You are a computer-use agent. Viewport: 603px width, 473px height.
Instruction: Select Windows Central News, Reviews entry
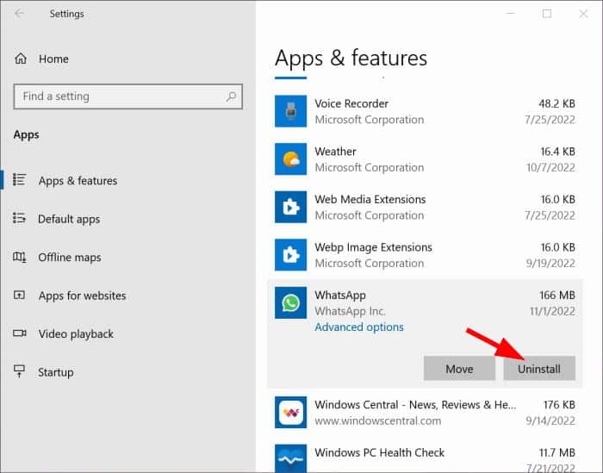click(x=415, y=405)
